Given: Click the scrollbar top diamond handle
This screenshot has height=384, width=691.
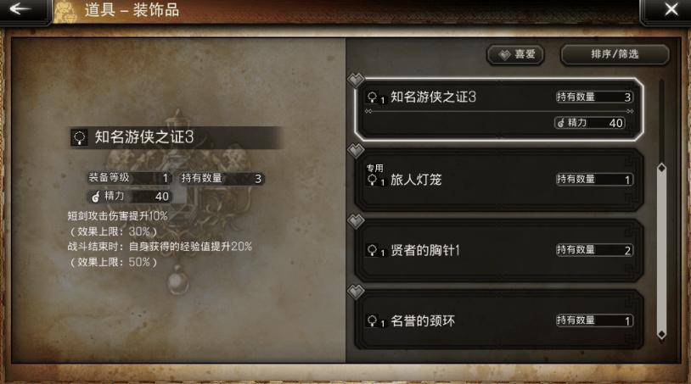Looking at the screenshot, I should [x=661, y=168].
